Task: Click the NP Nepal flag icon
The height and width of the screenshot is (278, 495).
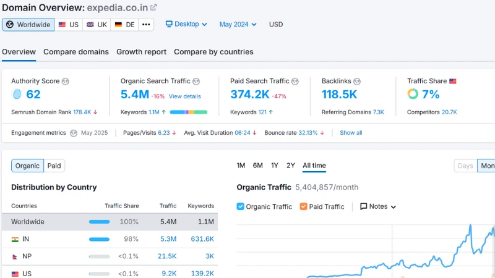Action: pyautogui.click(x=14, y=256)
